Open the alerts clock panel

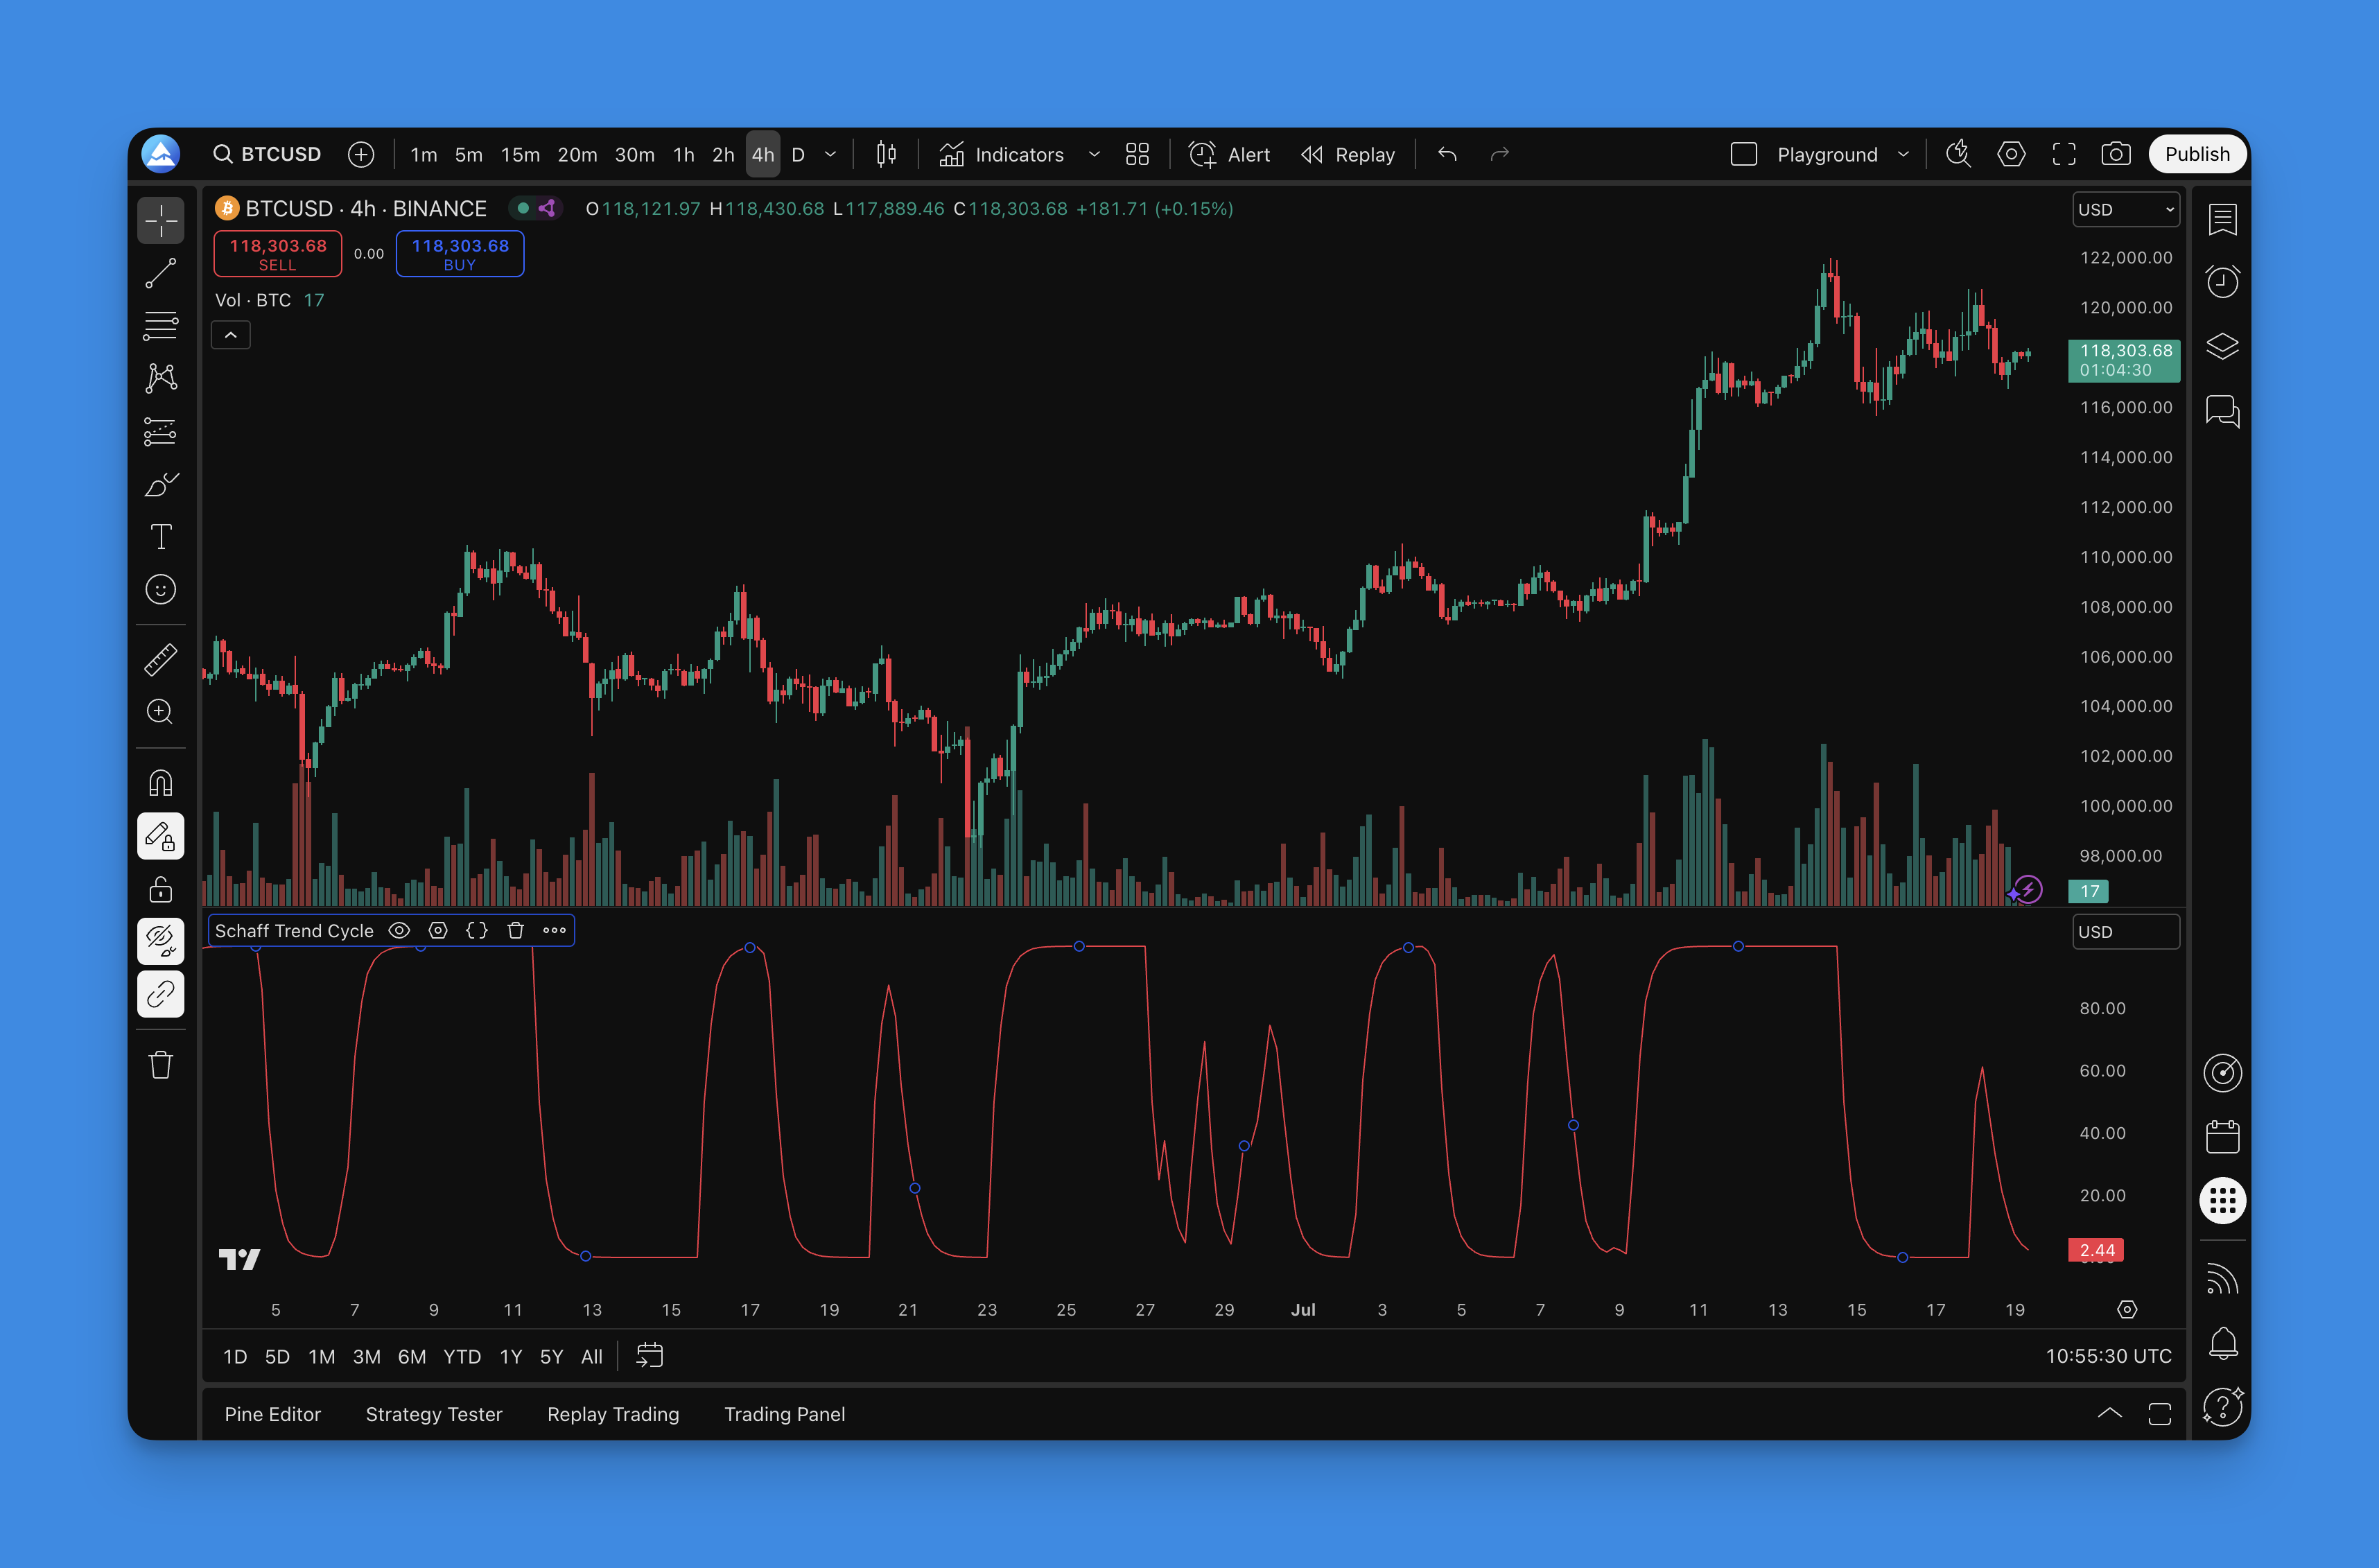(x=2222, y=282)
